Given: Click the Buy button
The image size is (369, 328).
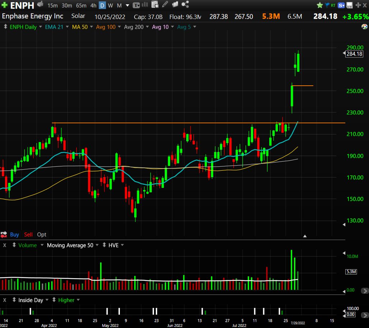Looking at the screenshot, I should [14, 234].
